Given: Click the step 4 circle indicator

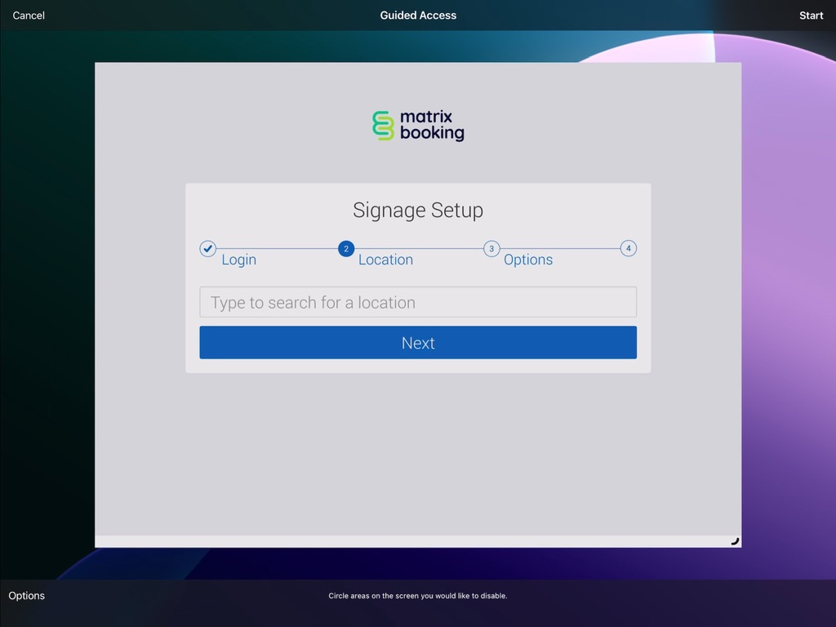Looking at the screenshot, I should [628, 248].
